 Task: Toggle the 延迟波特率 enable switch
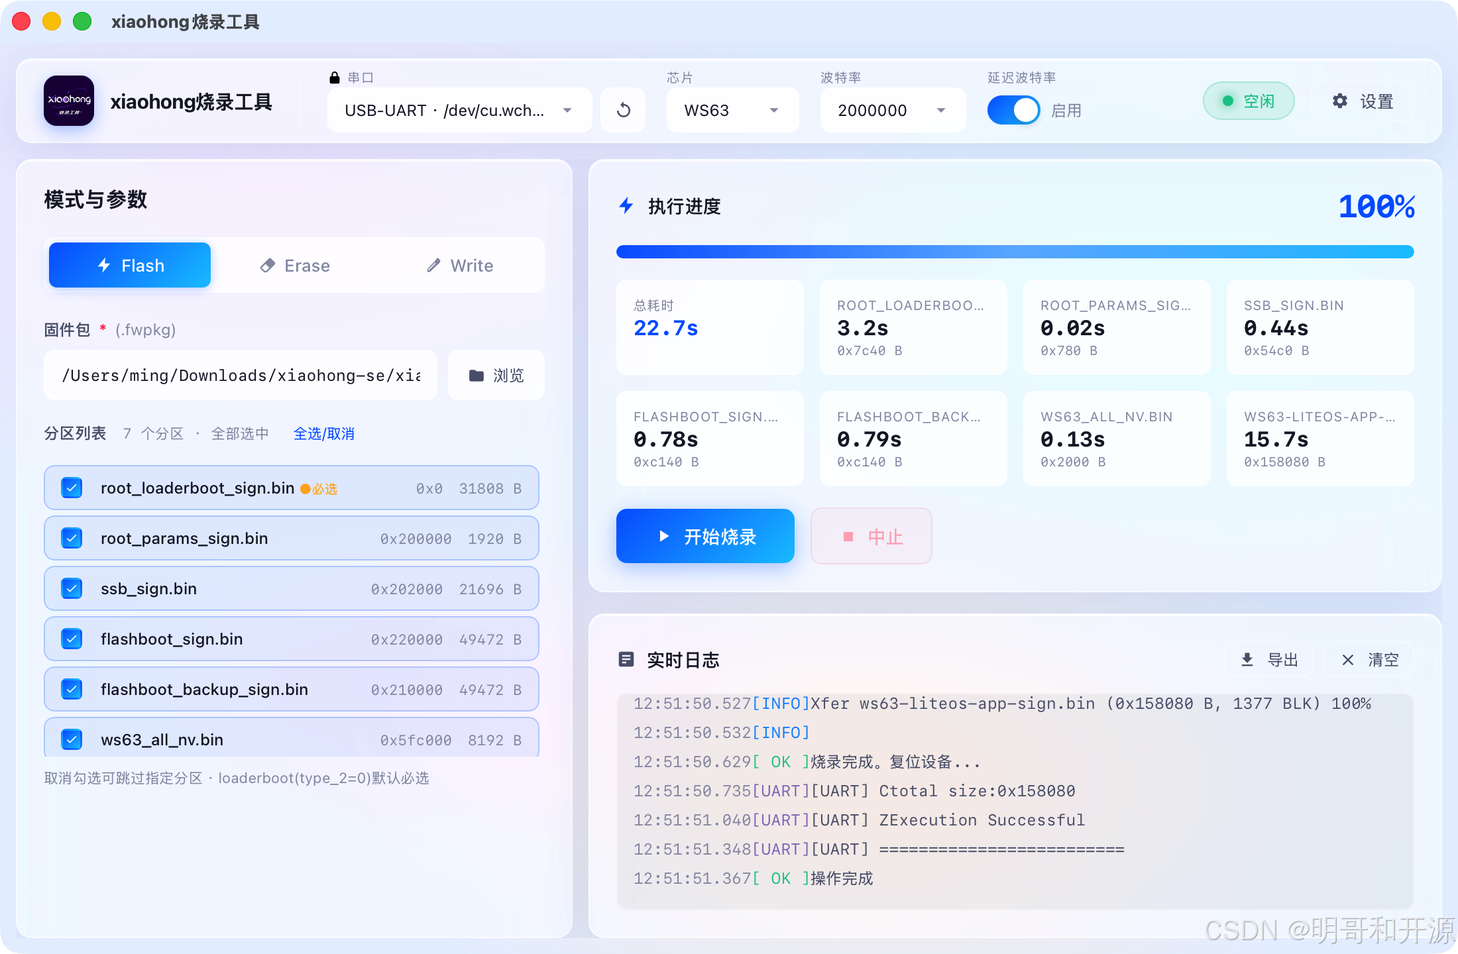coord(1013,110)
